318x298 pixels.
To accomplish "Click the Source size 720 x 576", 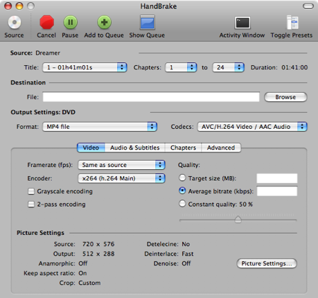I will pos(98,244).
